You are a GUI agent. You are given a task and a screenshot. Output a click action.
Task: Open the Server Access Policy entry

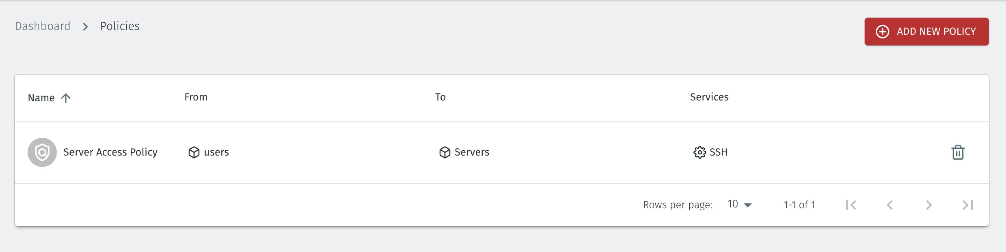pyautogui.click(x=110, y=152)
